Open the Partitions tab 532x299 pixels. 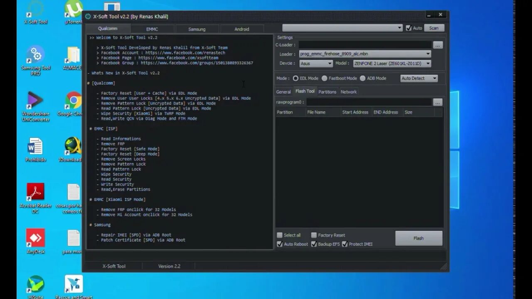(327, 92)
